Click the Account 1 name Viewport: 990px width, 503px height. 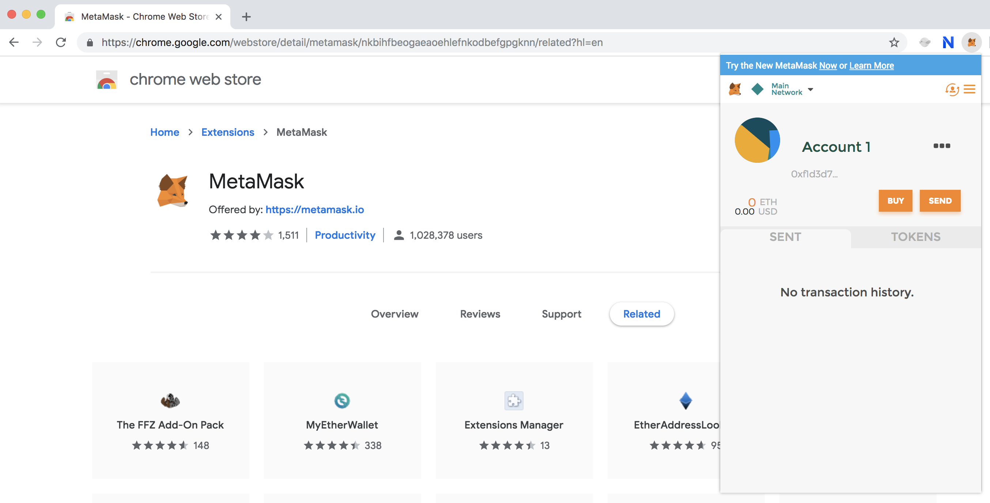[836, 147]
